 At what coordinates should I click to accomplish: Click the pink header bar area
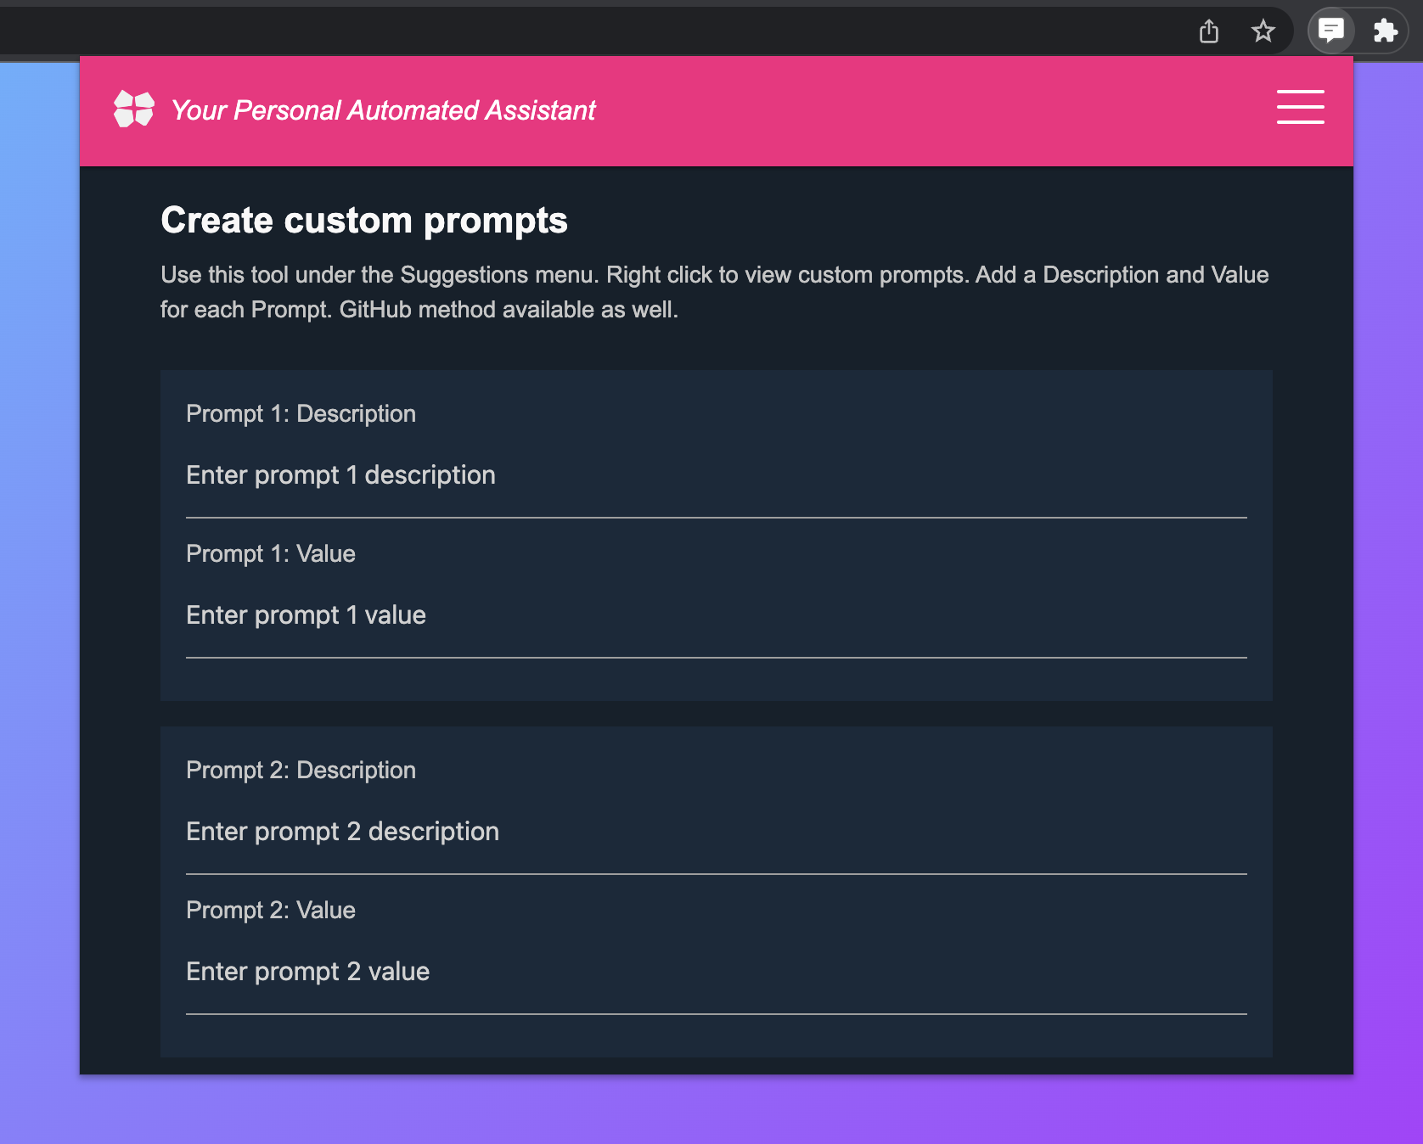click(x=934, y=110)
